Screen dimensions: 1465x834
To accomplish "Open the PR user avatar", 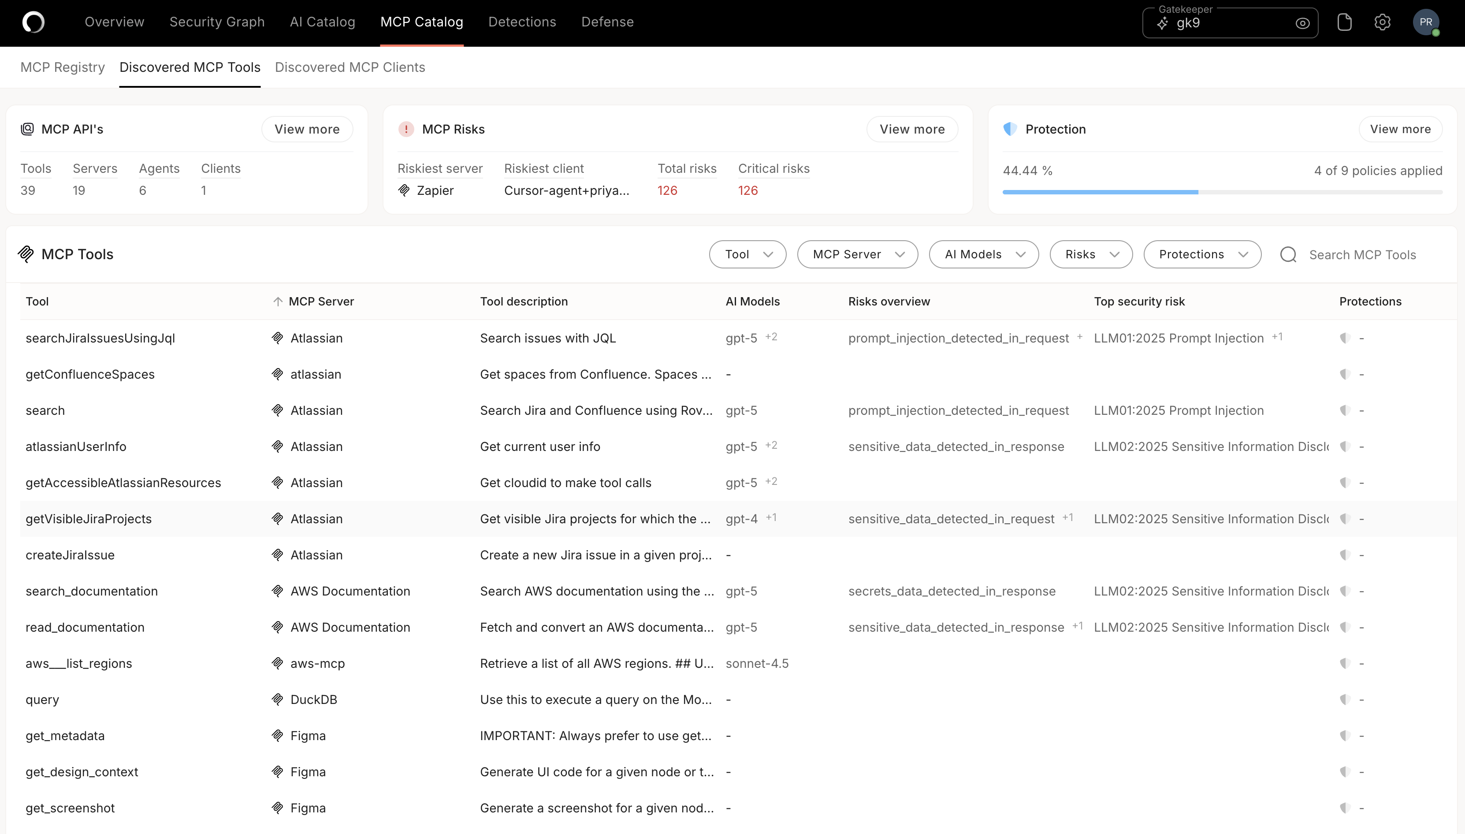I will tap(1425, 22).
